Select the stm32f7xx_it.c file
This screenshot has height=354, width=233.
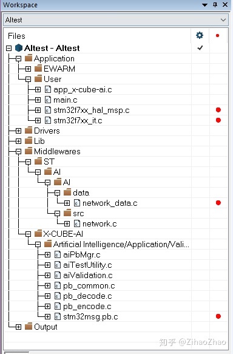point(78,121)
